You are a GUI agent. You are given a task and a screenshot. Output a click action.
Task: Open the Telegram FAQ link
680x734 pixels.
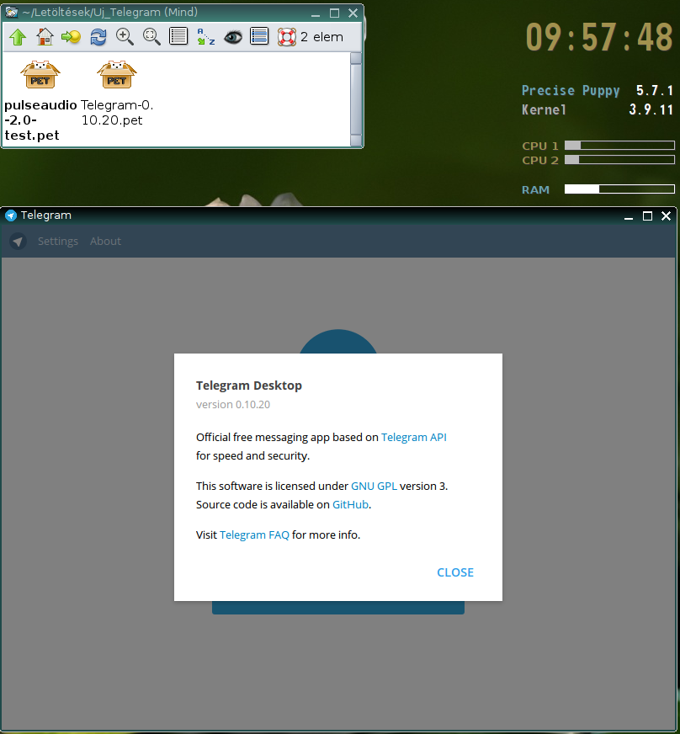(x=254, y=535)
